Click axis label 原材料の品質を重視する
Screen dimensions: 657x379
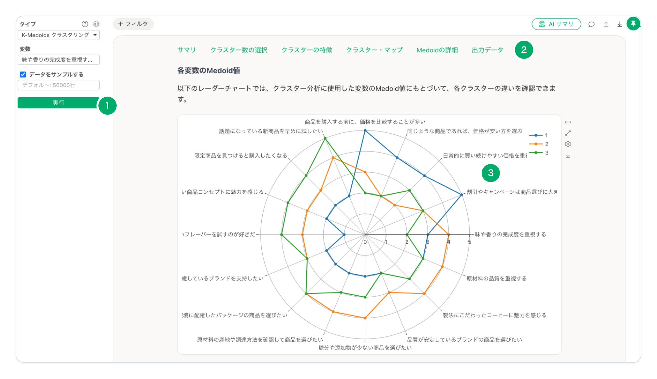coord(497,278)
